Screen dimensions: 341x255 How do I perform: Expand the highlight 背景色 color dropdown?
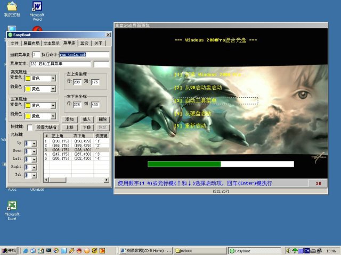pyautogui.click(x=53, y=78)
